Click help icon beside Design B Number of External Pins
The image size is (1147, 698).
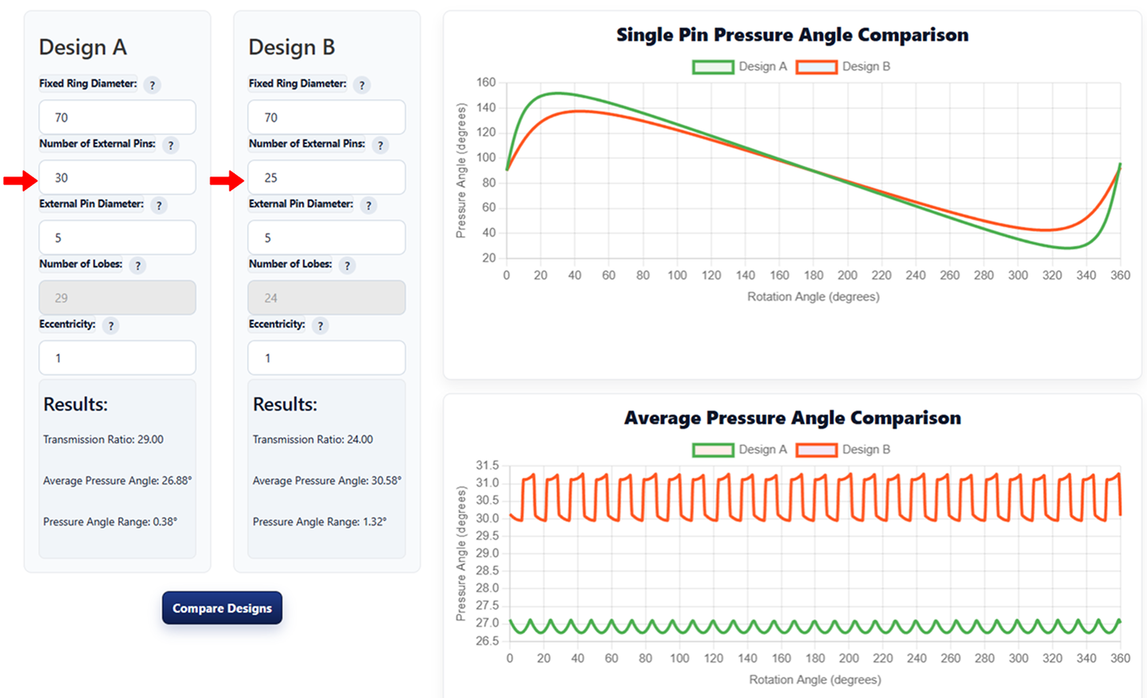pyautogui.click(x=380, y=146)
